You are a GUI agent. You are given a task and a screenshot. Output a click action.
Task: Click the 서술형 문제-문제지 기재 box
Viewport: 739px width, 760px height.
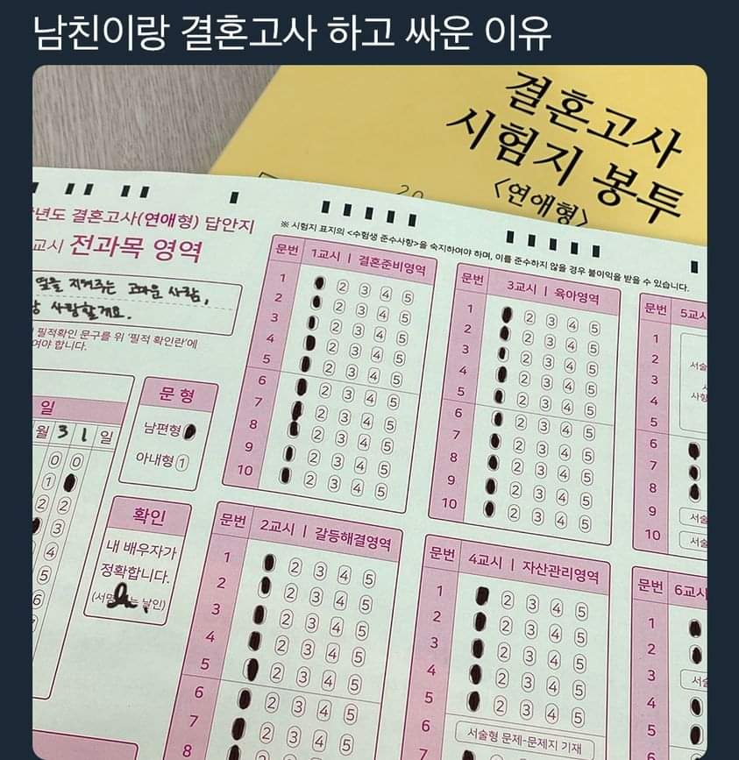point(525,740)
